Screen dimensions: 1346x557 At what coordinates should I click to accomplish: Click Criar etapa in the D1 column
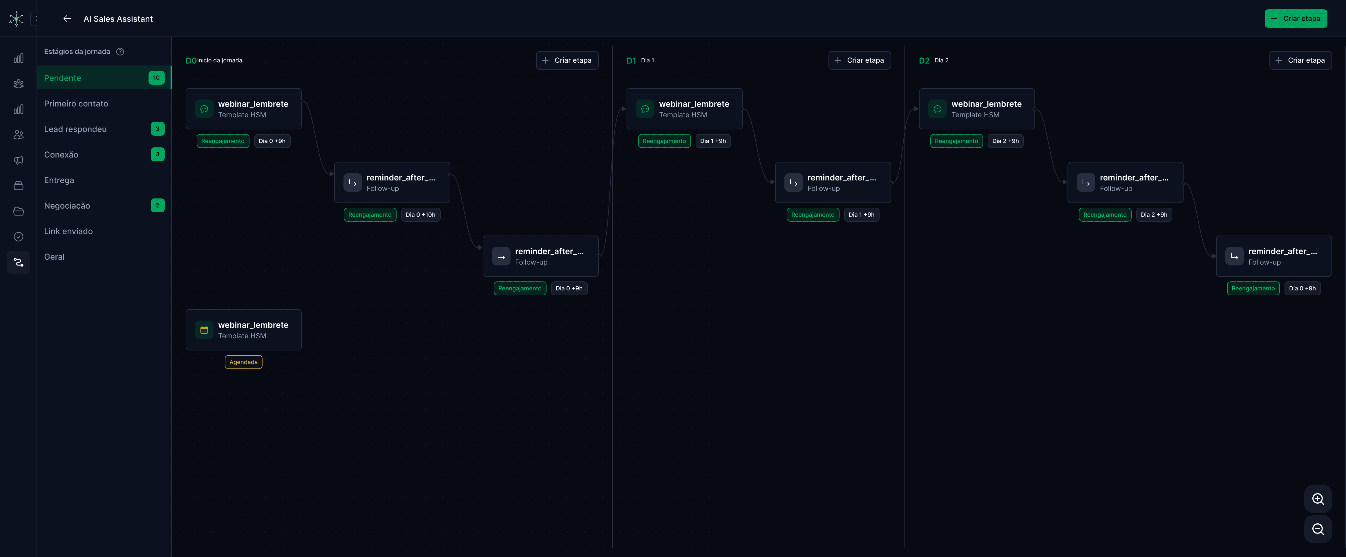click(859, 61)
